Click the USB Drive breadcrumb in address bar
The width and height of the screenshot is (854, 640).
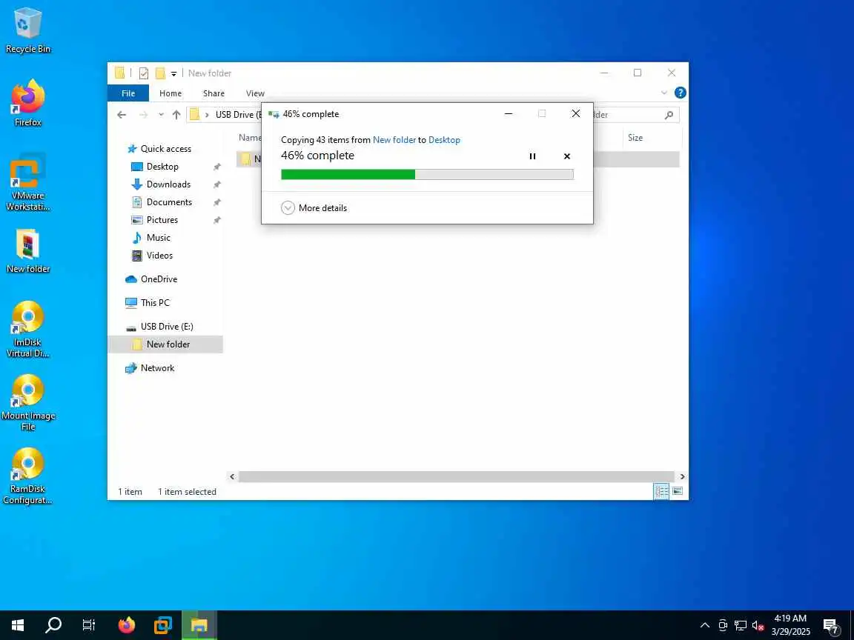coord(237,115)
